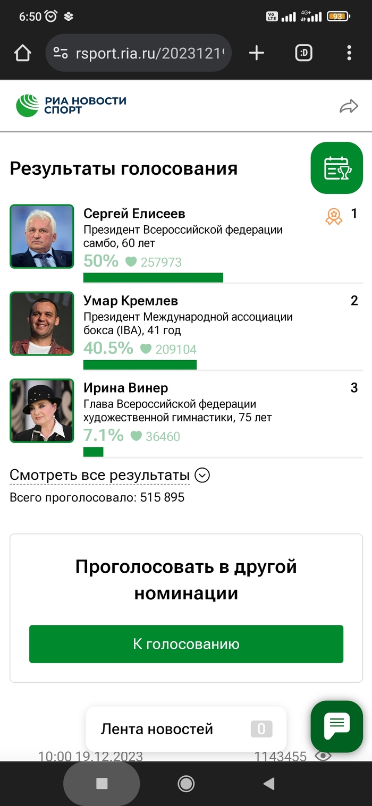Tap Sergey Eliseev's photo thumbnail
Image resolution: width=372 pixels, height=806 pixels.
point(42,236)
